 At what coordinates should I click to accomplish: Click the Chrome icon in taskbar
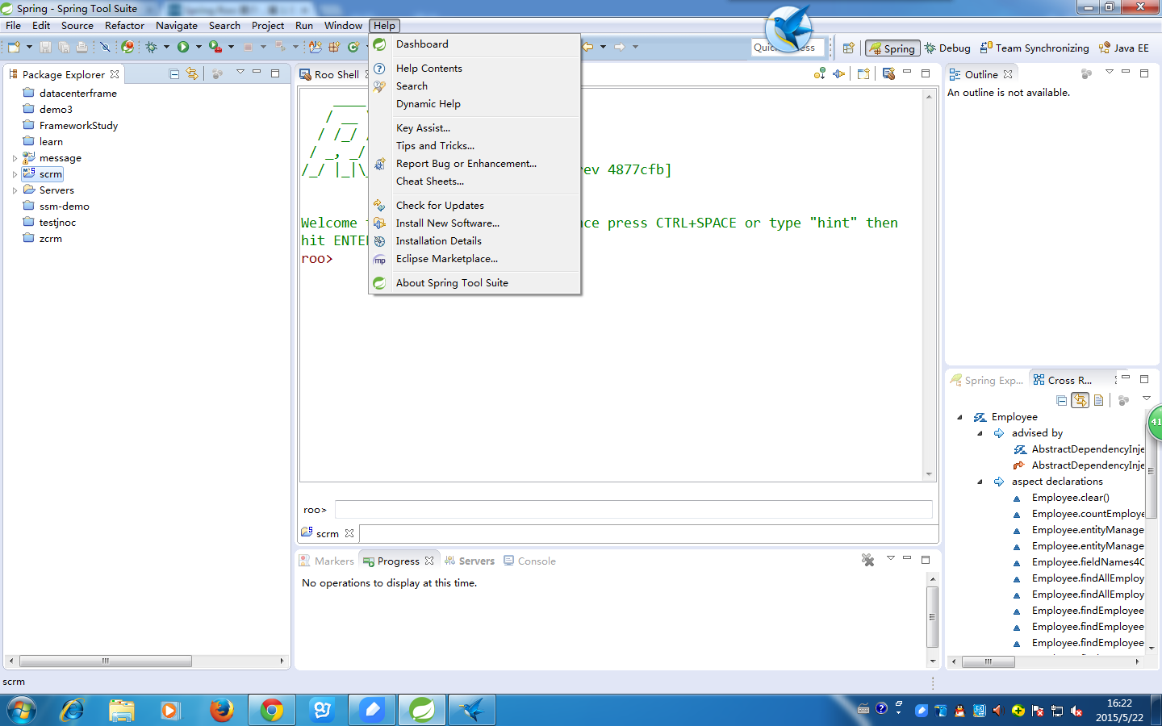point(272,710)
